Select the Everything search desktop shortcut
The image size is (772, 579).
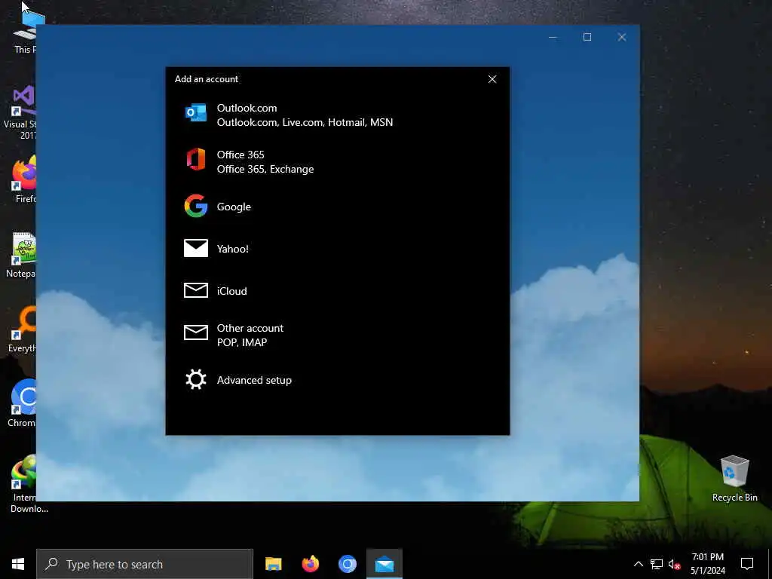click(23, 329)
